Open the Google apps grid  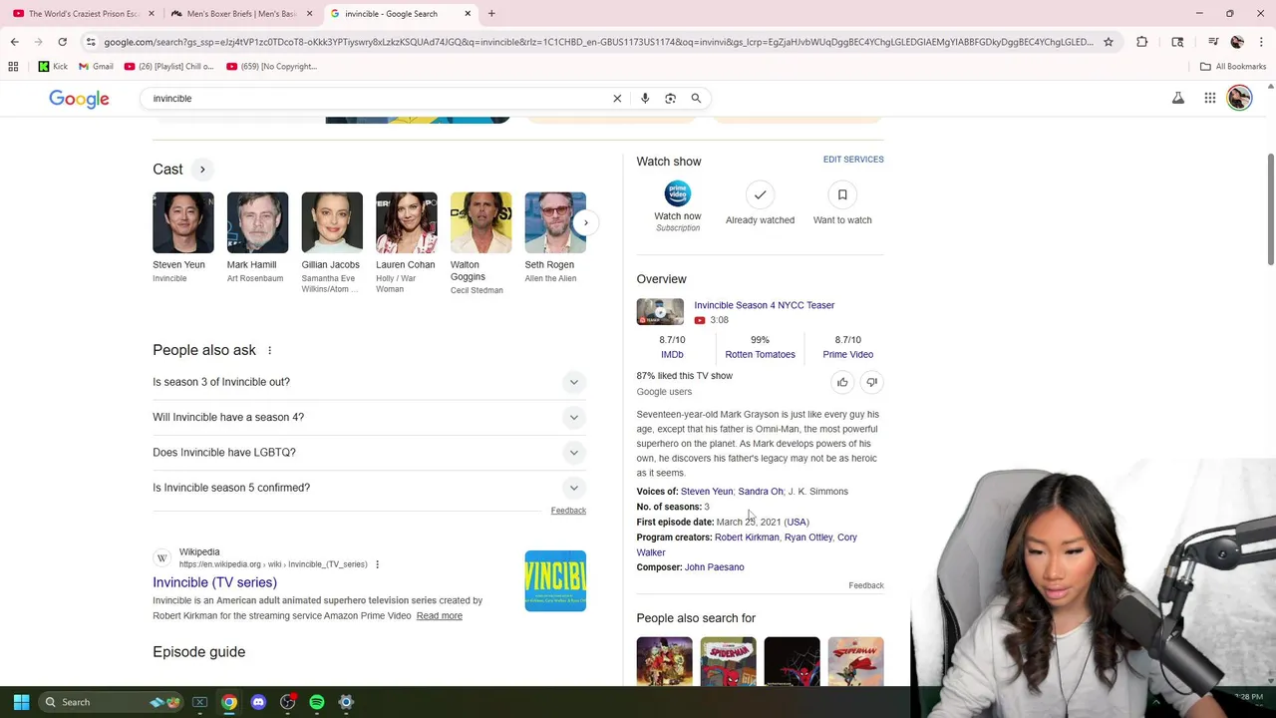click(x=1209, y=98)
